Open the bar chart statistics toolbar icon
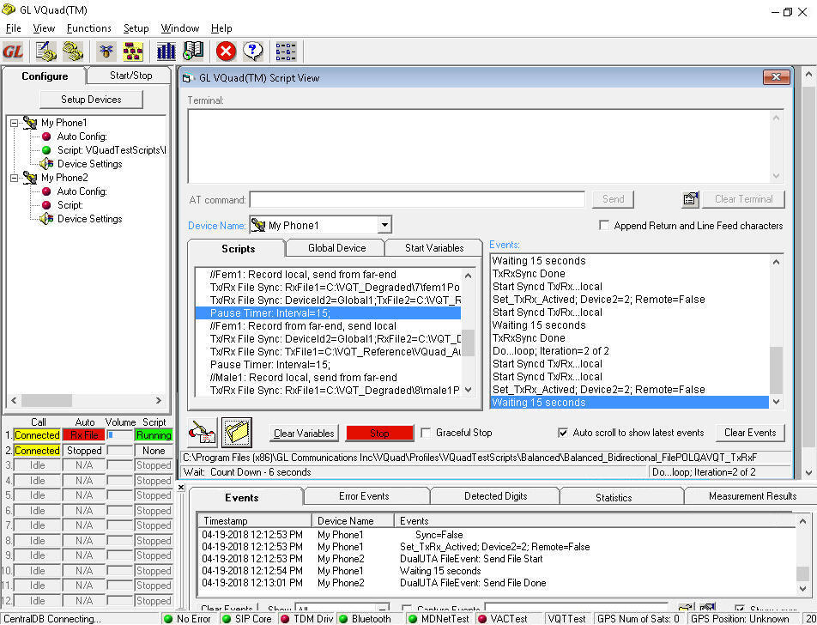The width and height of the screenshot is (817, 625). (x=166, y=52)
